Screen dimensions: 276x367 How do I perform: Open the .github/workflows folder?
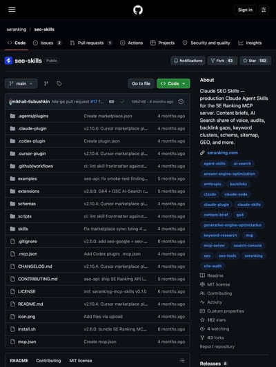click(x=35, y=166)
